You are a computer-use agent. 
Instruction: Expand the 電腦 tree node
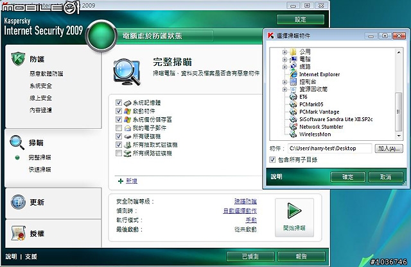click(285, 60)
